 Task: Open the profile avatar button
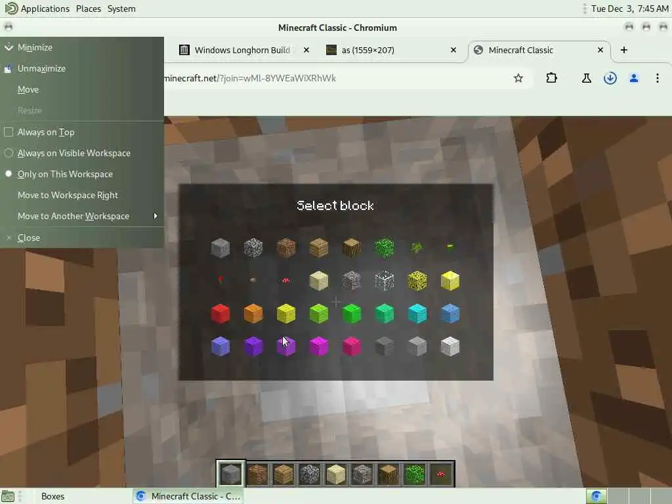click(634, 78)
